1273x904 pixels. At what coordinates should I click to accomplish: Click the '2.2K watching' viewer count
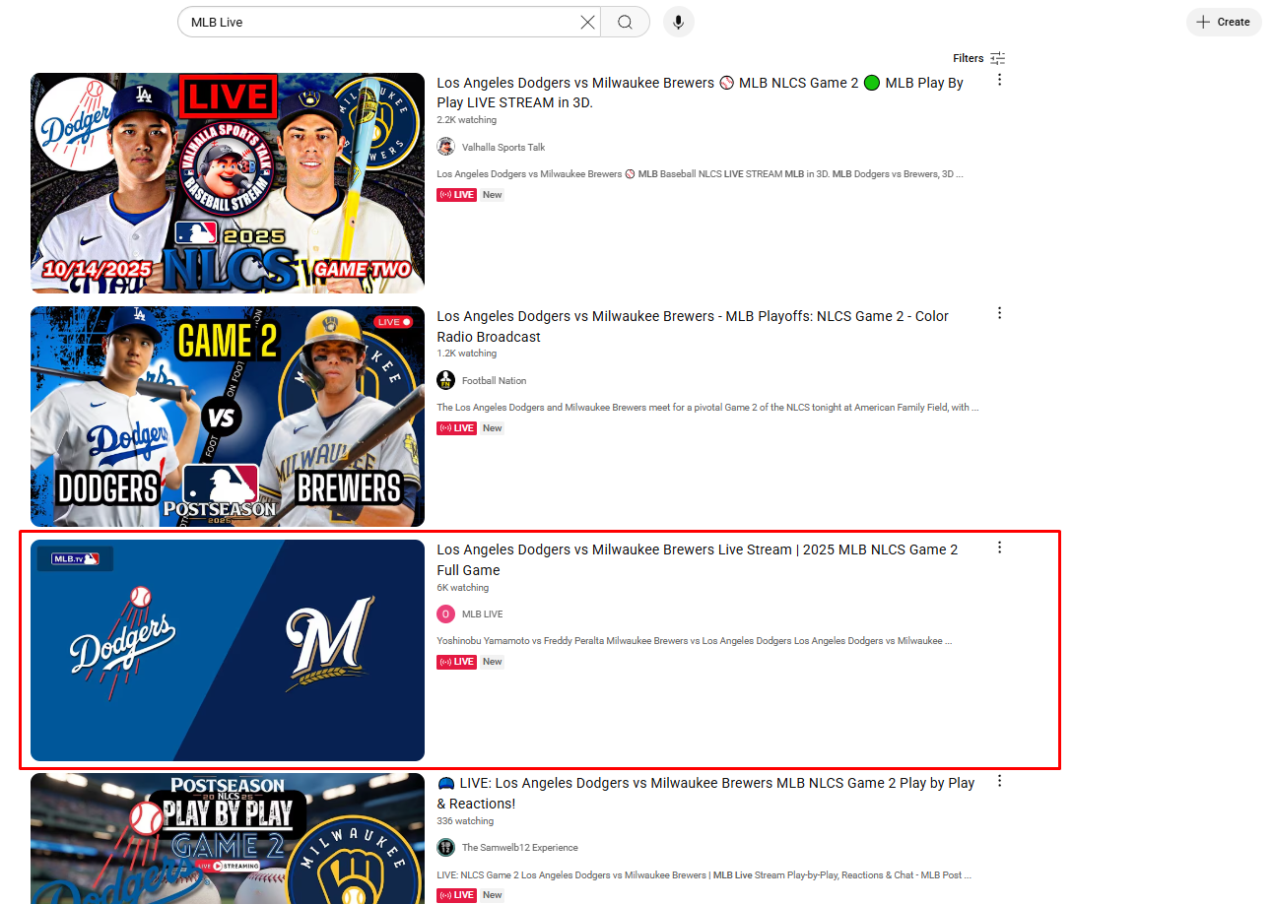467,120
